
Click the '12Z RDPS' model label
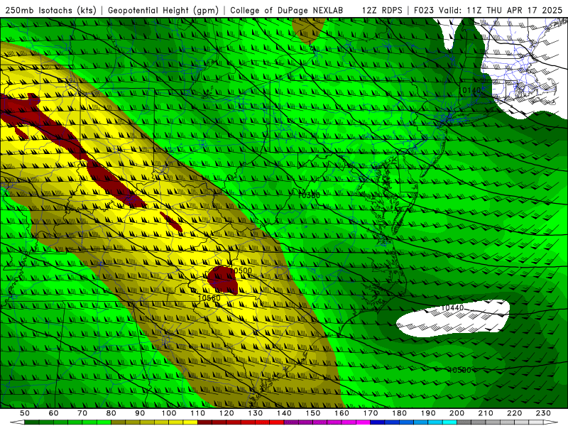[x=382, y=10]
